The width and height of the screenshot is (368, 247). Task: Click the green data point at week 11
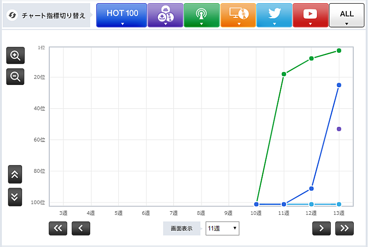(284, 74)
